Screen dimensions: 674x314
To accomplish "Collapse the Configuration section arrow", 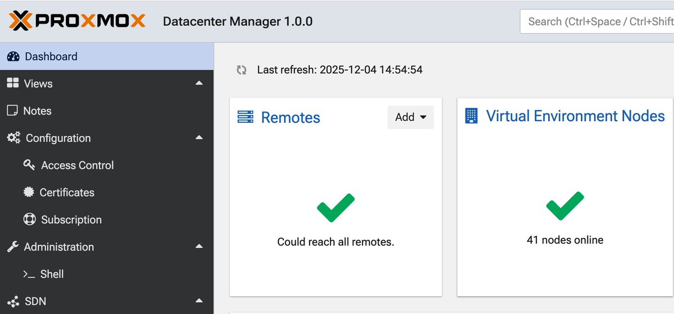I will point(199,138).
